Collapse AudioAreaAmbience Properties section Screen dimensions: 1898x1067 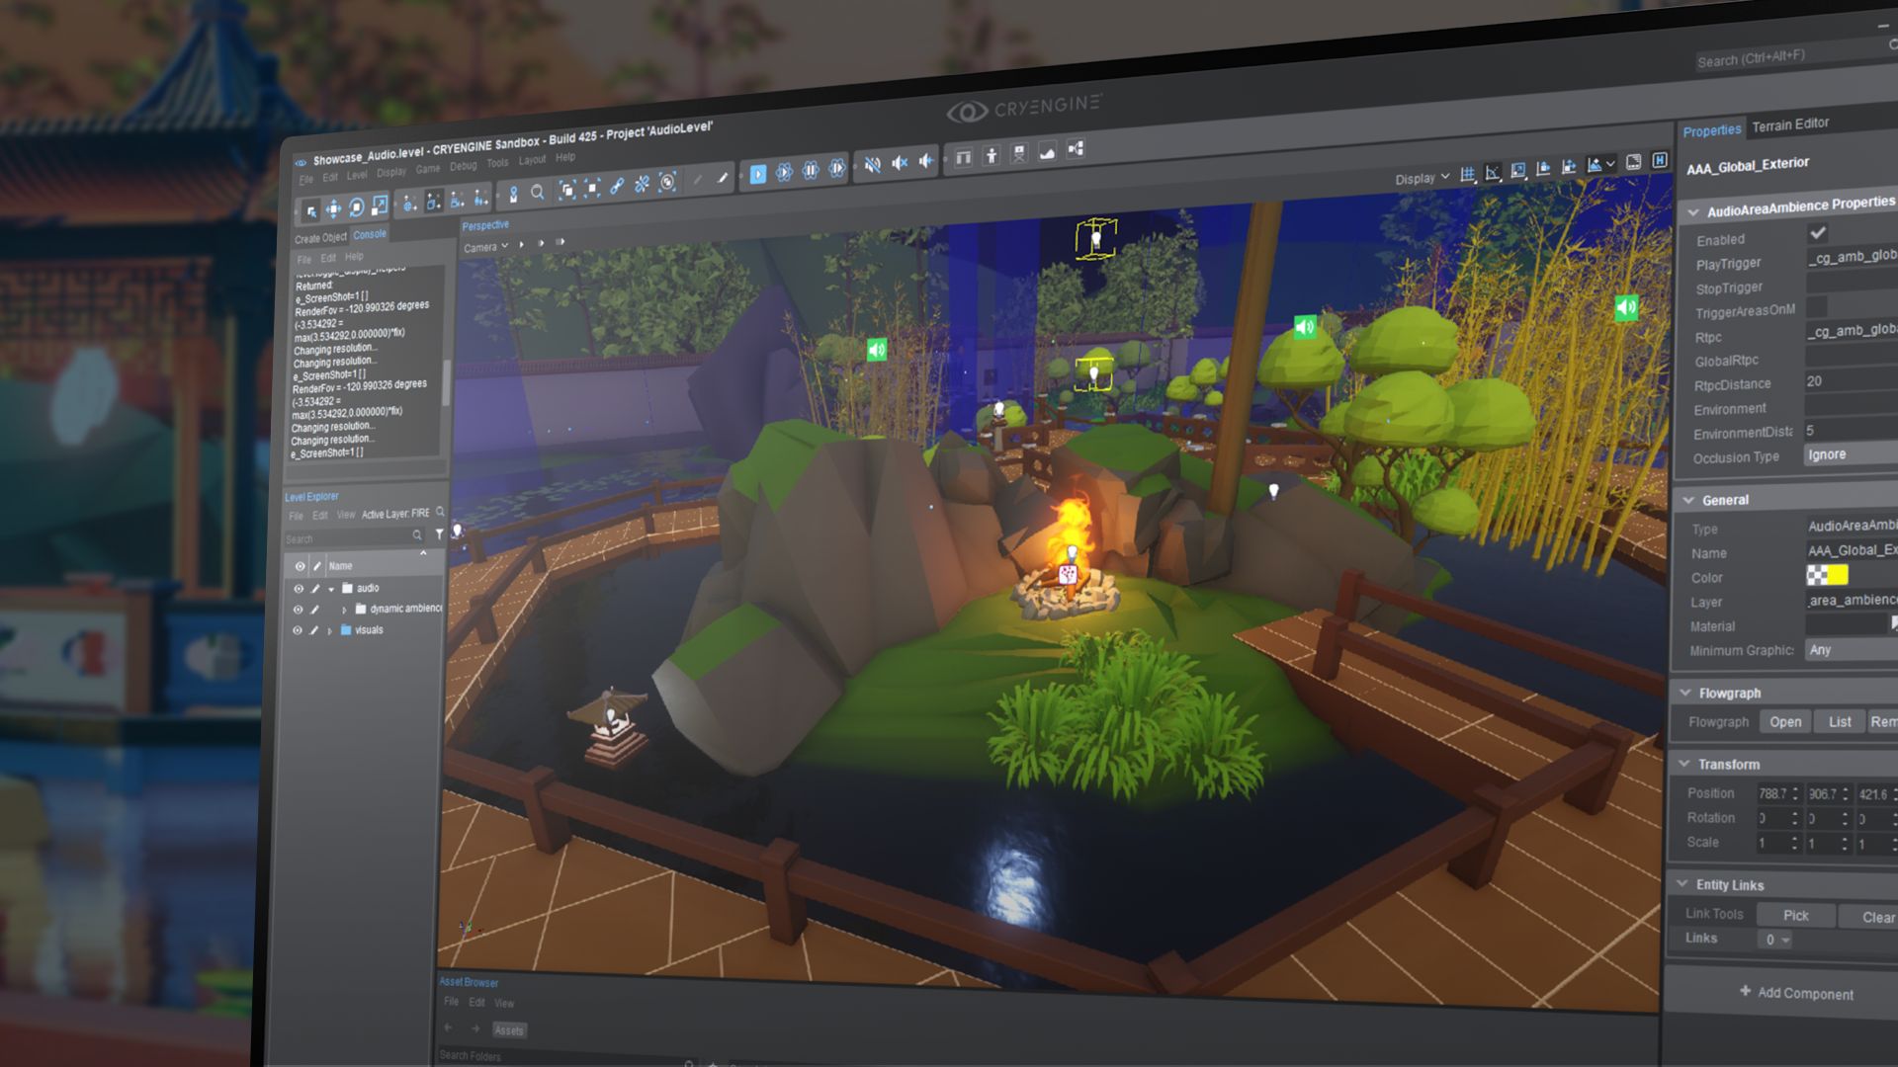coord(1693,212)
